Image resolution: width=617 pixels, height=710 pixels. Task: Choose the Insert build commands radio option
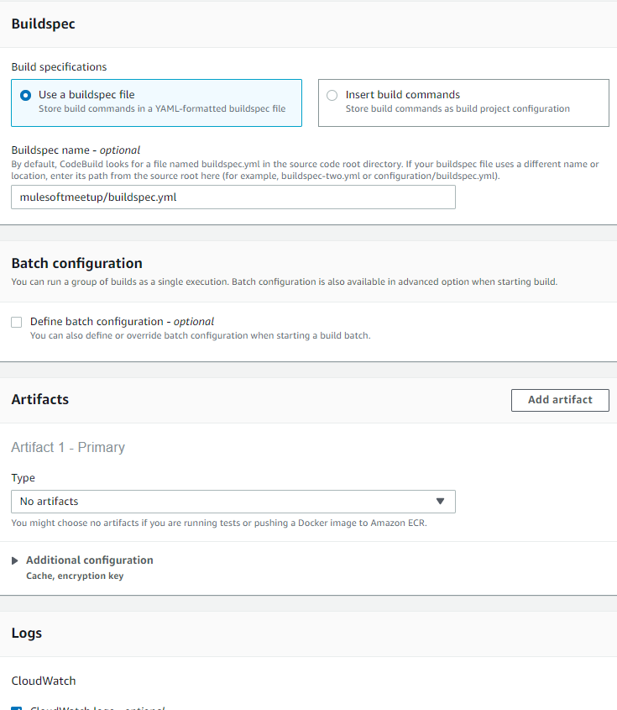tap(332, 95)
